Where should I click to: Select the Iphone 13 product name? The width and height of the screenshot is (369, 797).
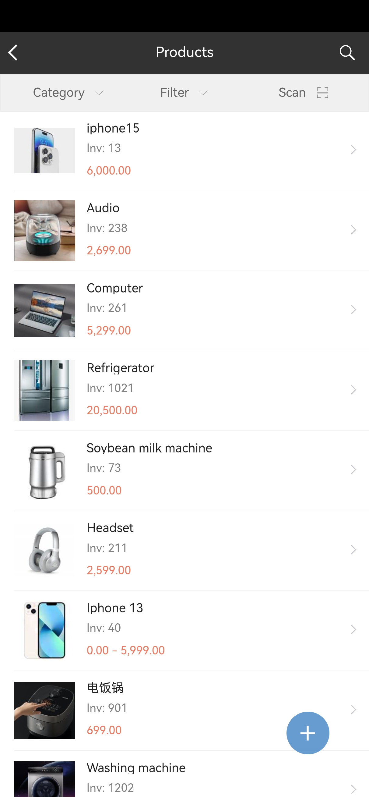(x=115, y=608)
